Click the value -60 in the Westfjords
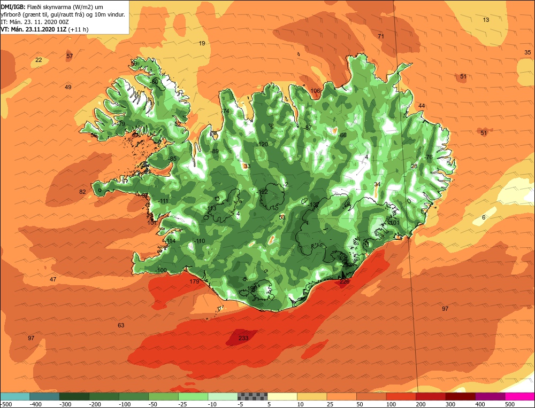 pos(154,82)
